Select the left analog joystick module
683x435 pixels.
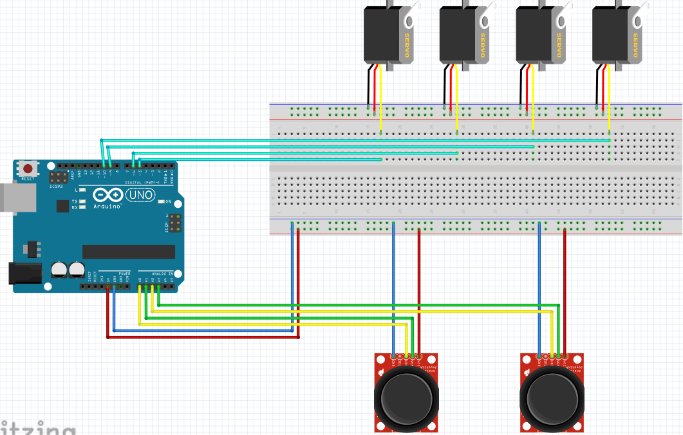pos(406,393)
